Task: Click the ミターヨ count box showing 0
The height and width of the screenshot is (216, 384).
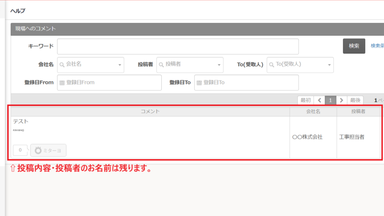Action: point(20,150)
